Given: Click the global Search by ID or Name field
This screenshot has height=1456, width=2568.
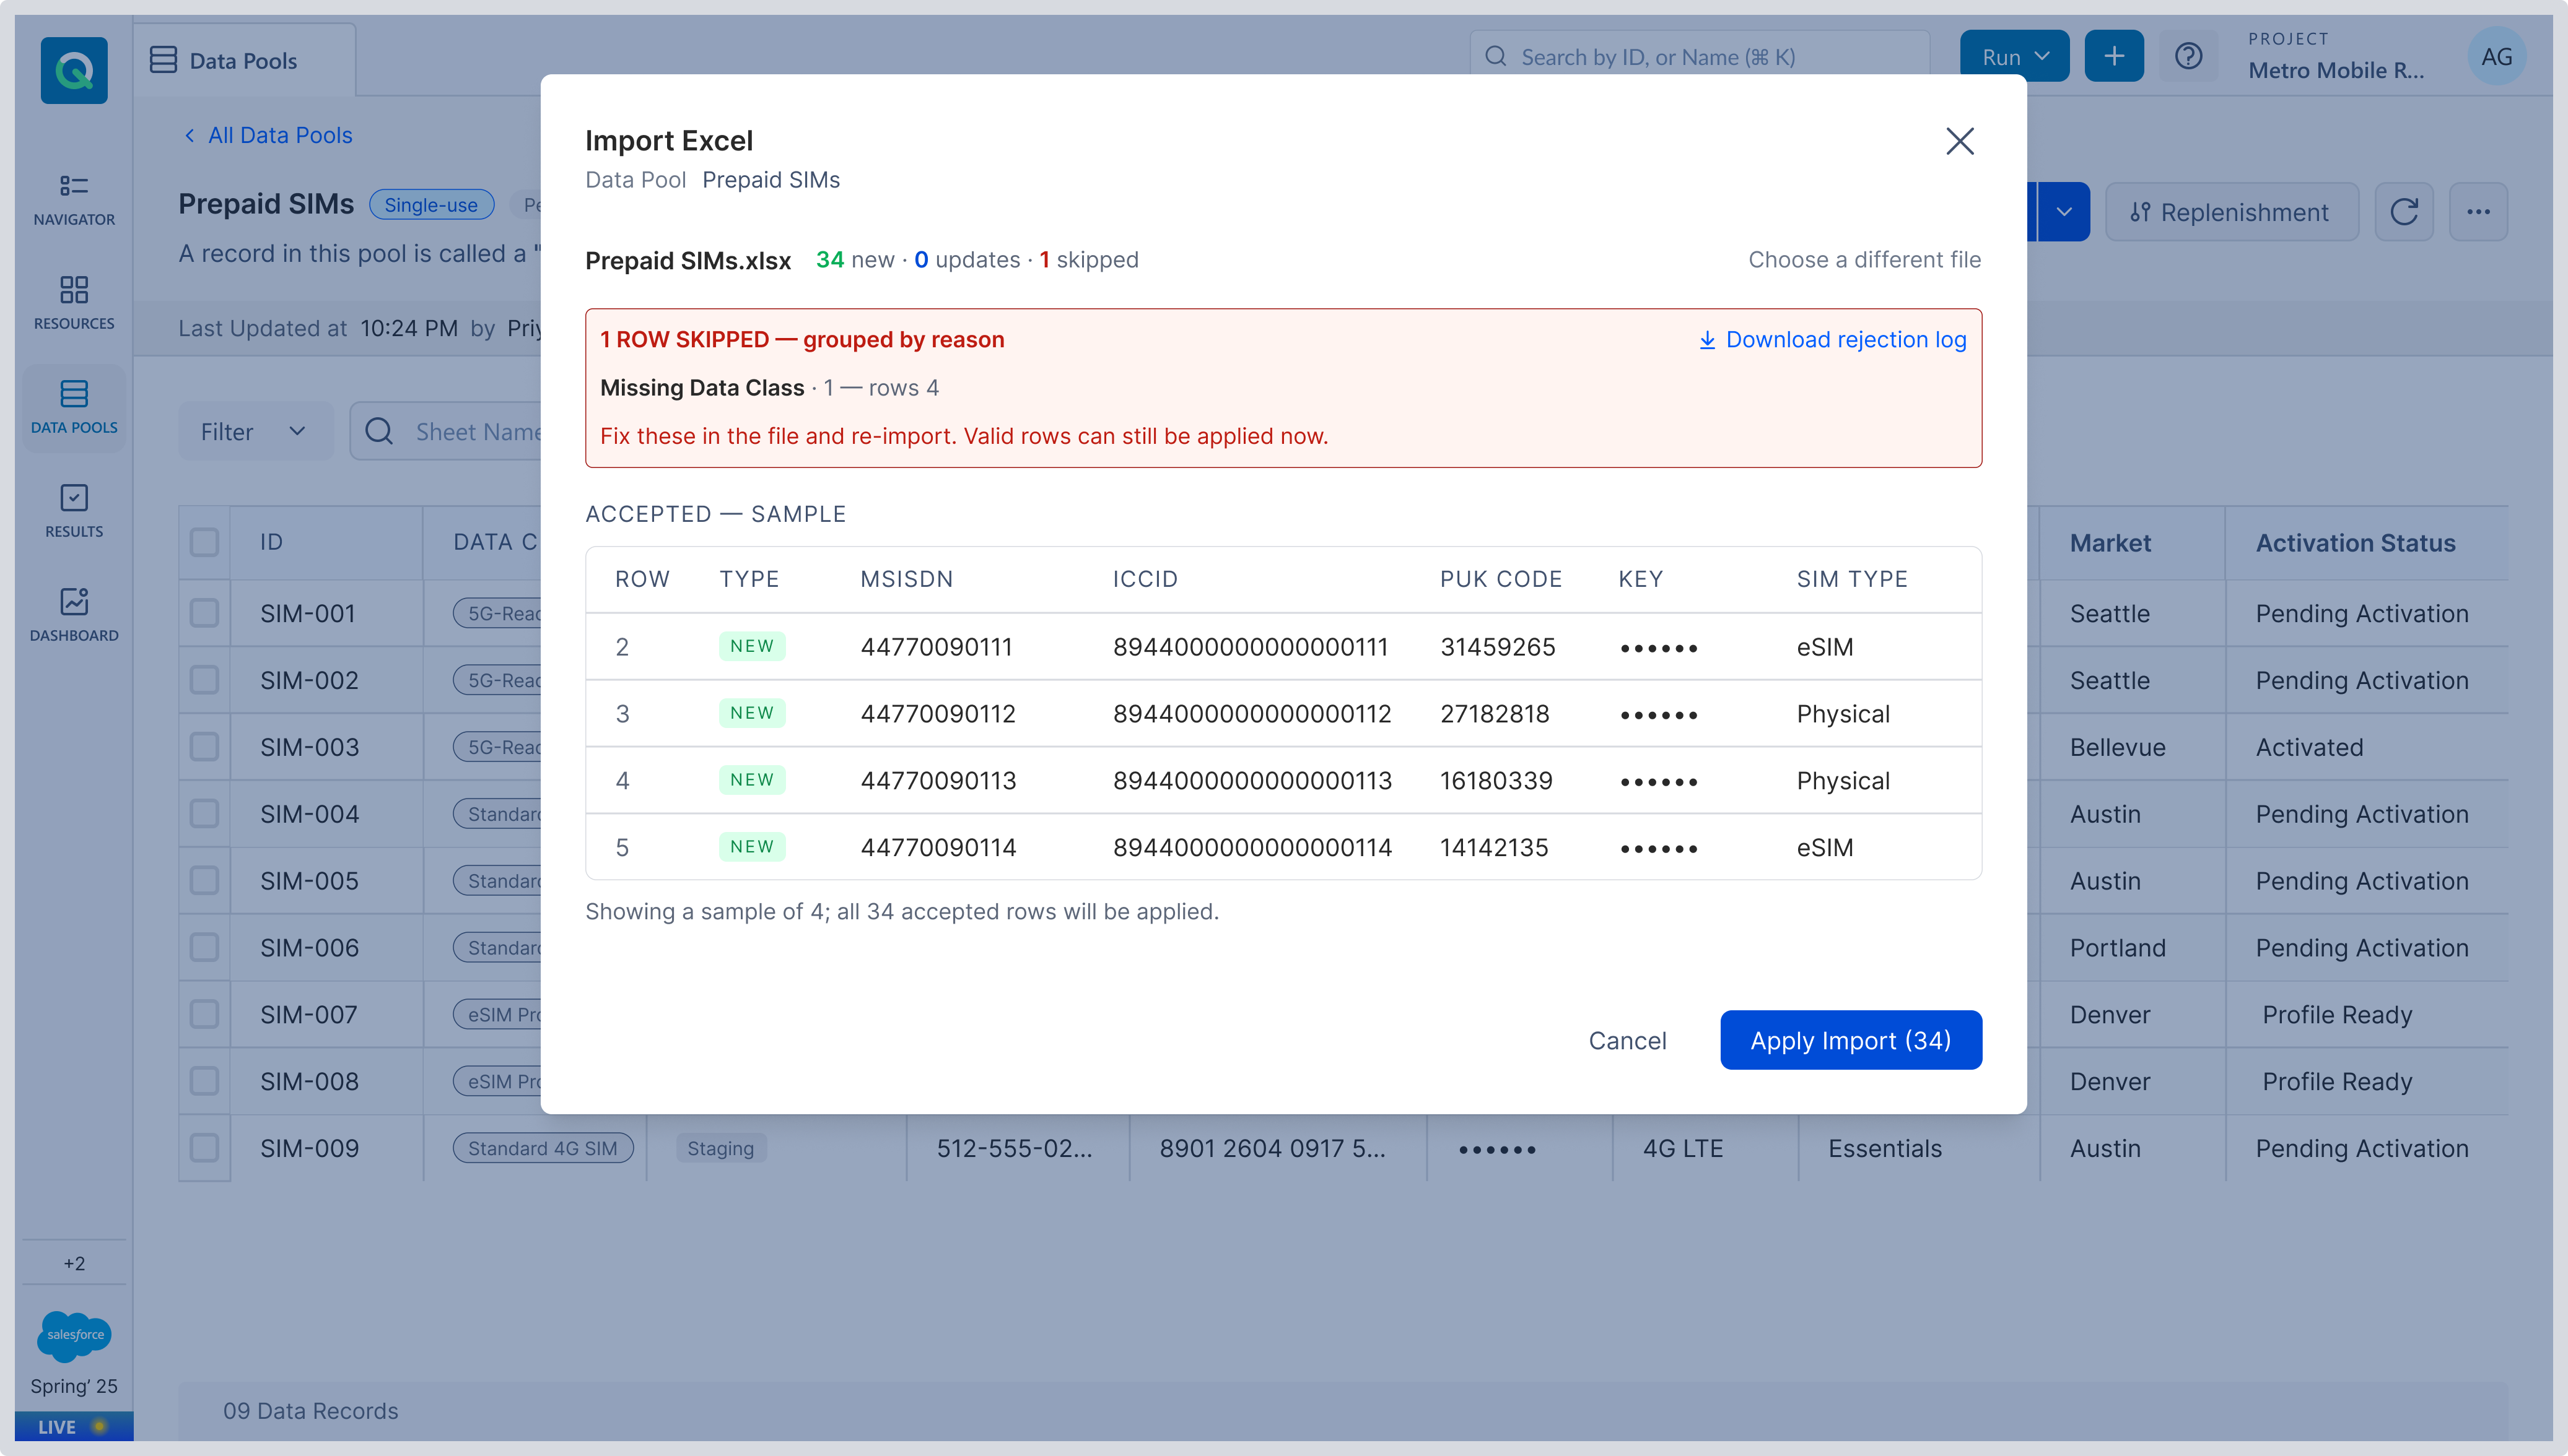Looking at the screenshot, I should click(x=1700, y=57).
